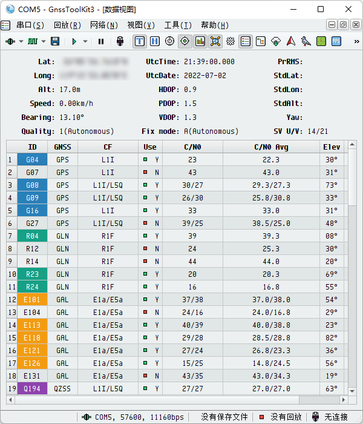
Task: Click the SV U/V value 14/21
Action: tap(318, 131)
